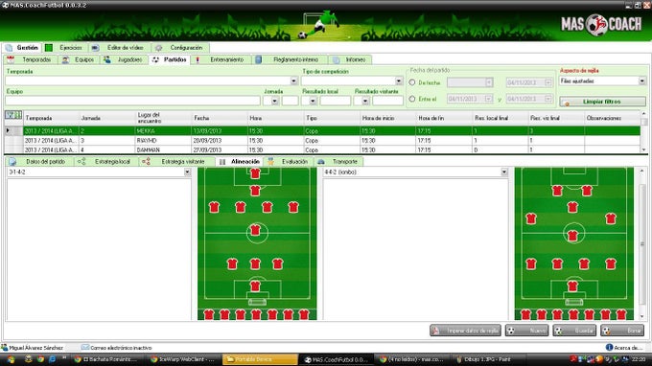The image size is (652, 366).
Task: Click the Imprimir datos de rejilla button
Action: (x=465, y=331)
